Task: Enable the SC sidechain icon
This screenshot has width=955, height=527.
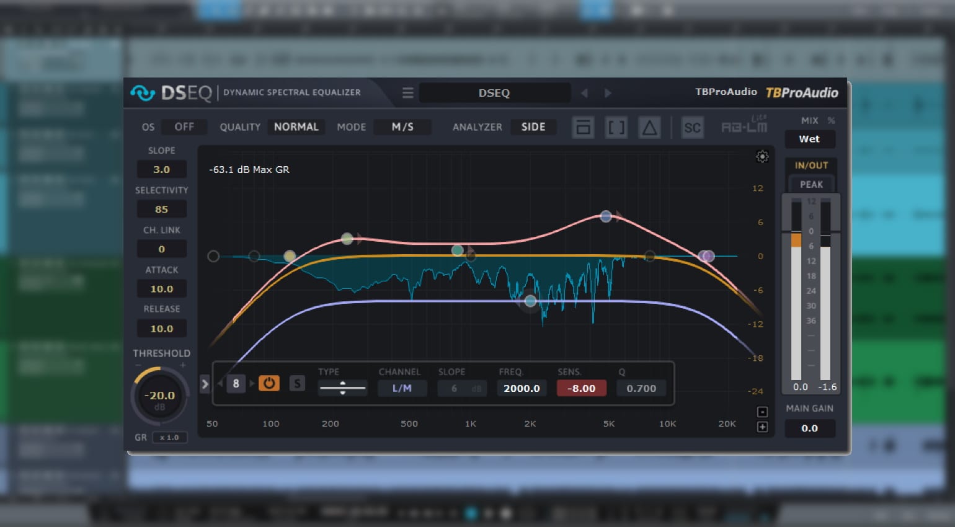Action: (692, 127)
